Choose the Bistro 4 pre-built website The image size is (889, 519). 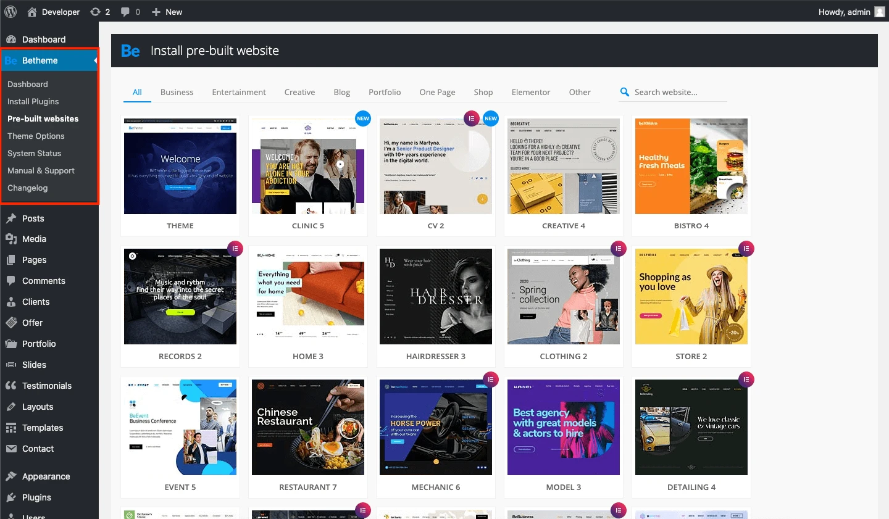(x=691, y=167)
